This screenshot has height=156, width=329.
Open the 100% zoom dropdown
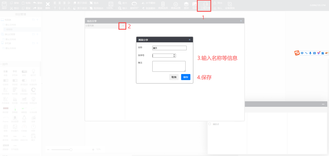(111, 8)
